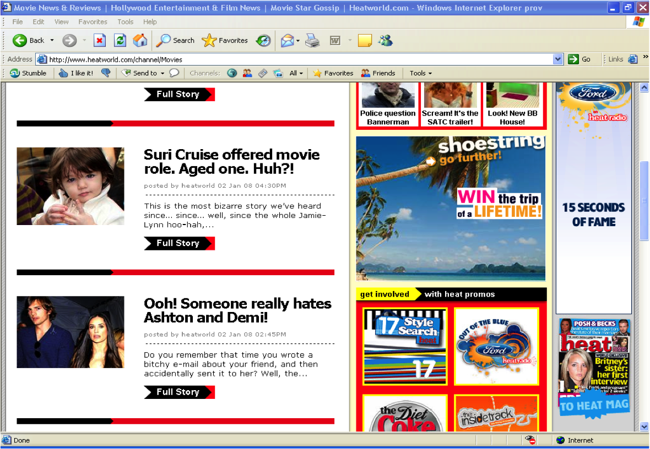Expand the toolbar overflow chevron near Links

(x=646, y=56)
